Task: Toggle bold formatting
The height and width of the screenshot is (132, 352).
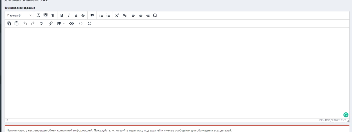Action: pos(62,15)
